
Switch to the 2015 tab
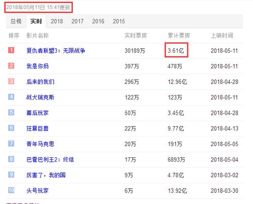tap(119, 21)
